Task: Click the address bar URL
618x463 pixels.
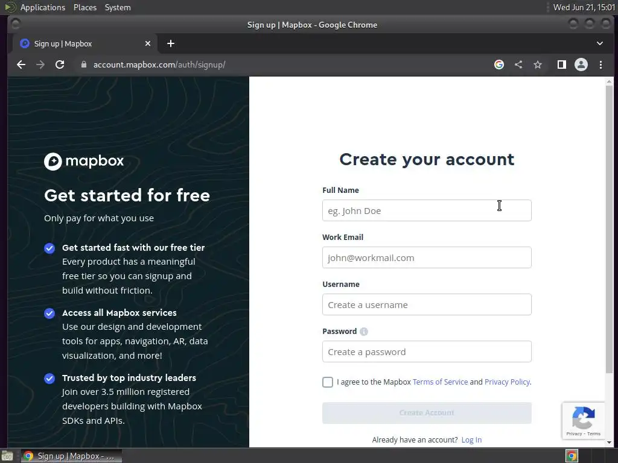Action: click(159, 65)
